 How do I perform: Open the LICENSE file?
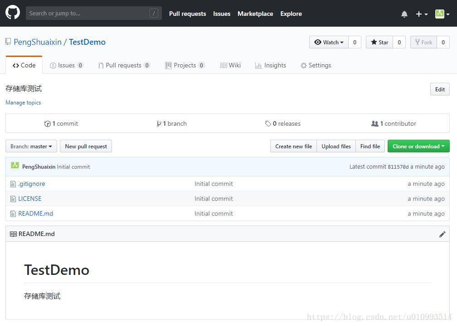tap(30, 198)
